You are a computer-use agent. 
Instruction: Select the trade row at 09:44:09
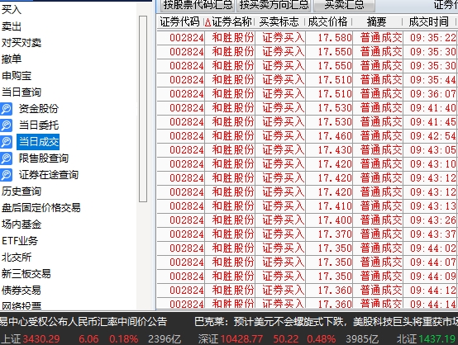click(308, 276)
